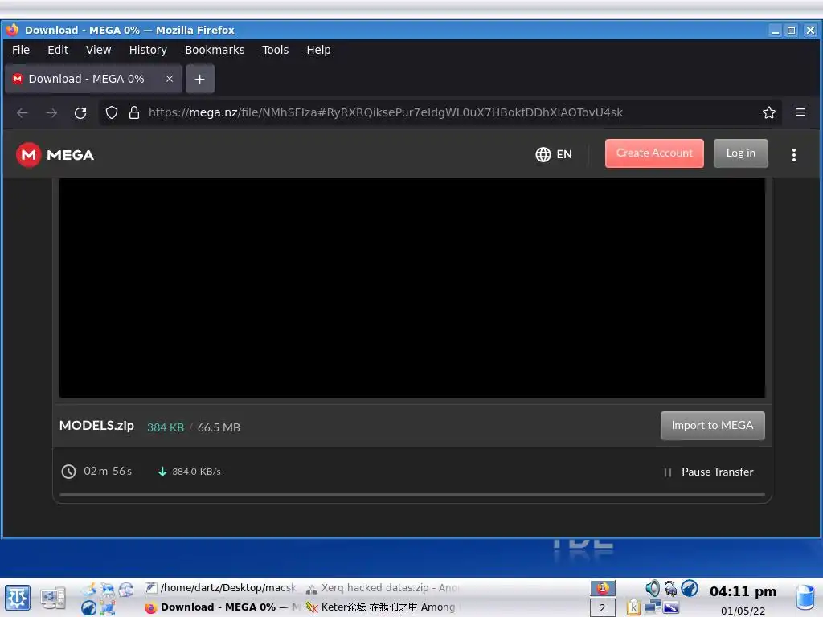
Task: Open the TDE start menu launcher
Action: 18,598
